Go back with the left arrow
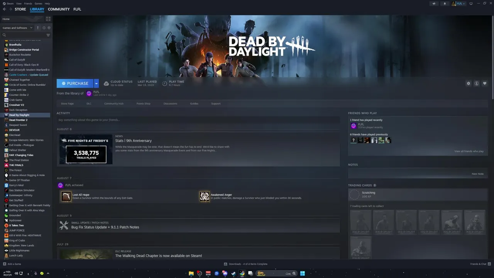This screenshot has height=278, width=494. coord(4,9)
